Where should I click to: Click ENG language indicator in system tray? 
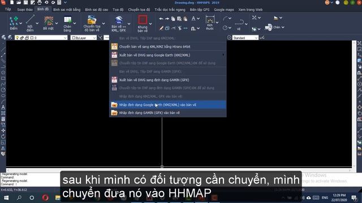pyautogui.click(x=325, y=198)
